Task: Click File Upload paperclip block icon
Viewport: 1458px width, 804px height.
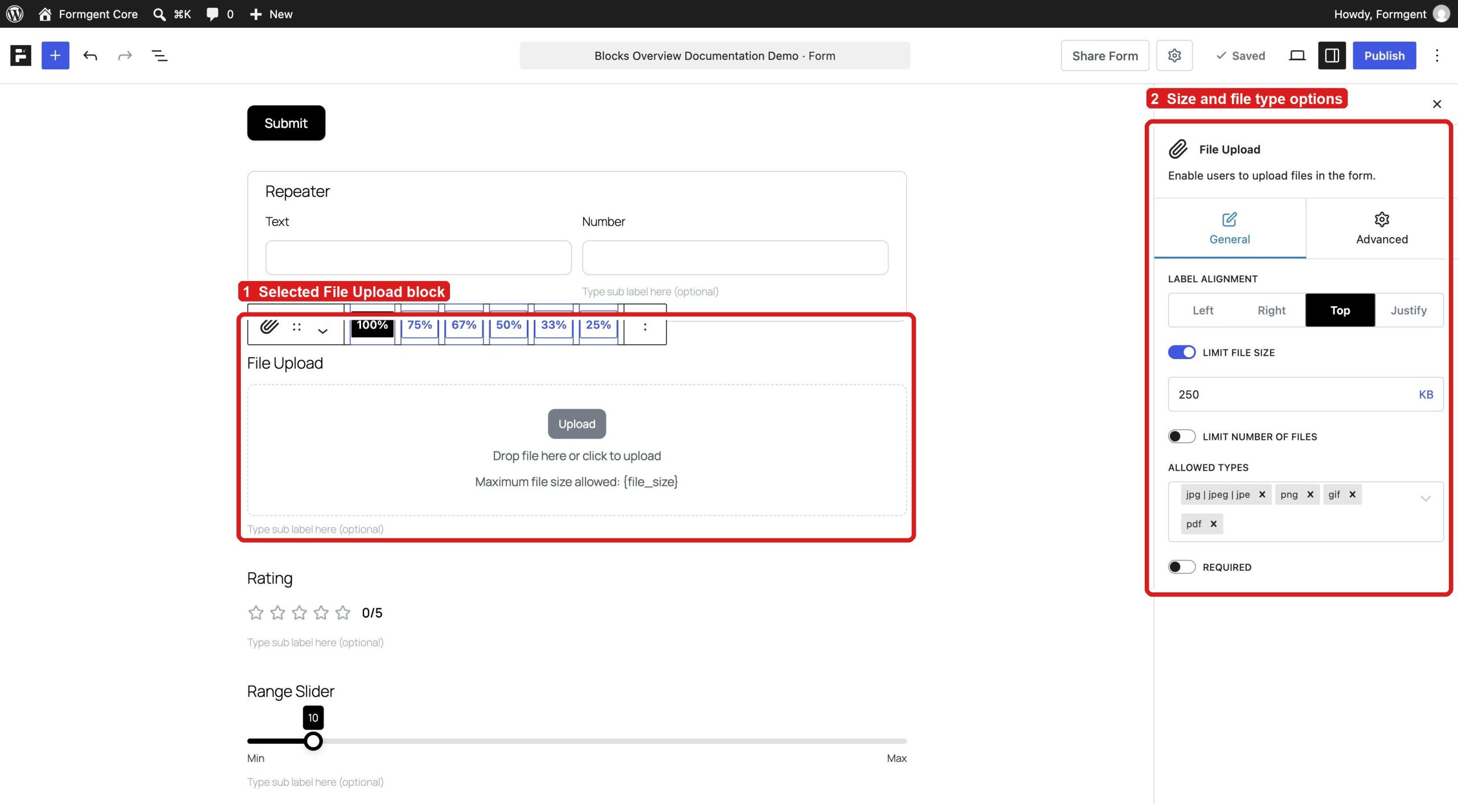Action: (269, 326)
